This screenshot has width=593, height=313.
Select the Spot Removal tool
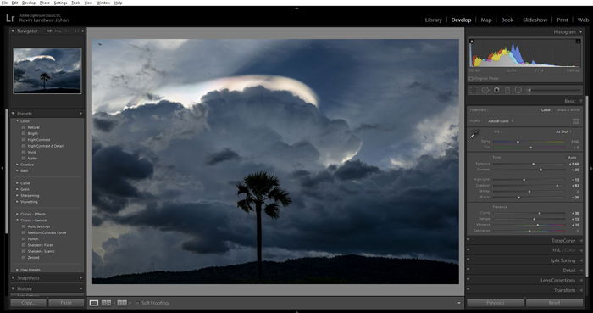click(485, 90)
